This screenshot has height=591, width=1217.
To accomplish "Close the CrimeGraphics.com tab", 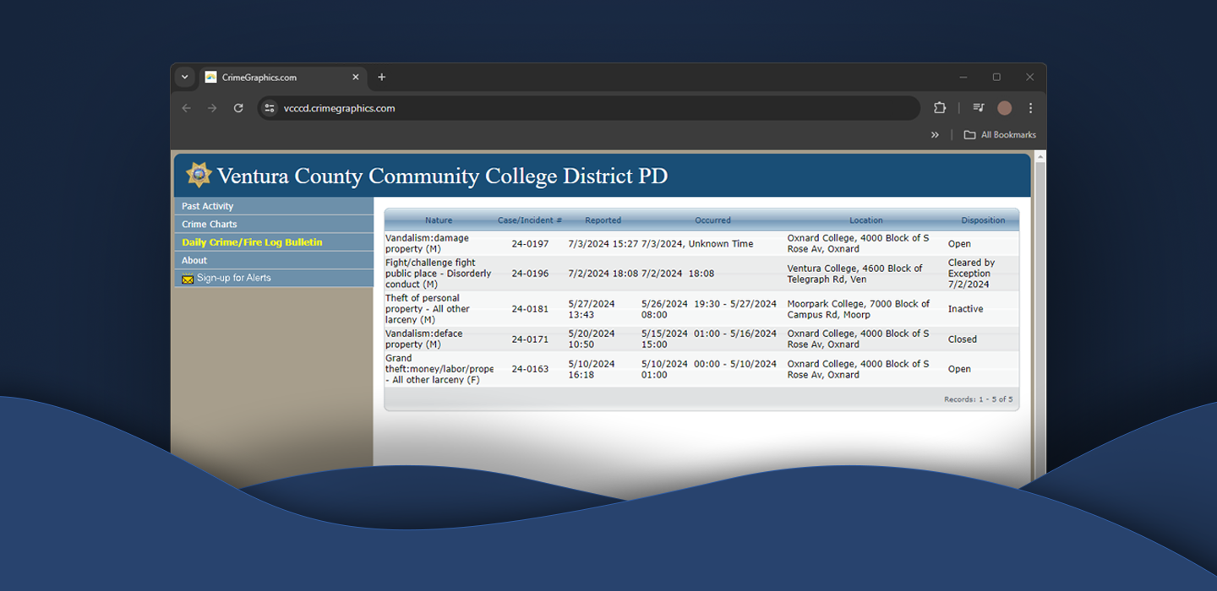I will coord(355,77).
